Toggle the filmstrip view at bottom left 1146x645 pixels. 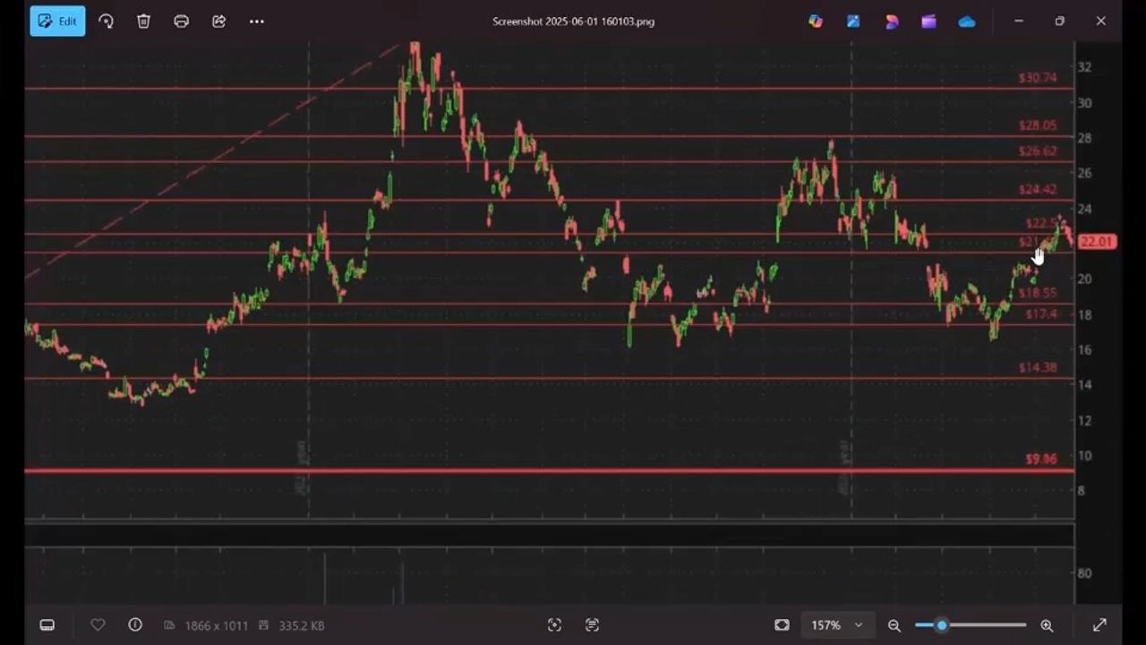[47, 625]
